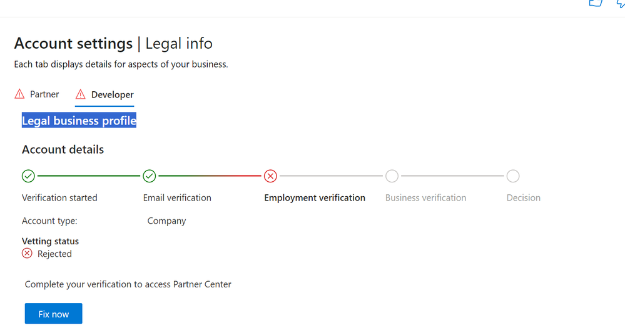This screenshot has width=625, height=333.
Task: Click the highlighted Legal business profile heading
Action: (79, 121)
